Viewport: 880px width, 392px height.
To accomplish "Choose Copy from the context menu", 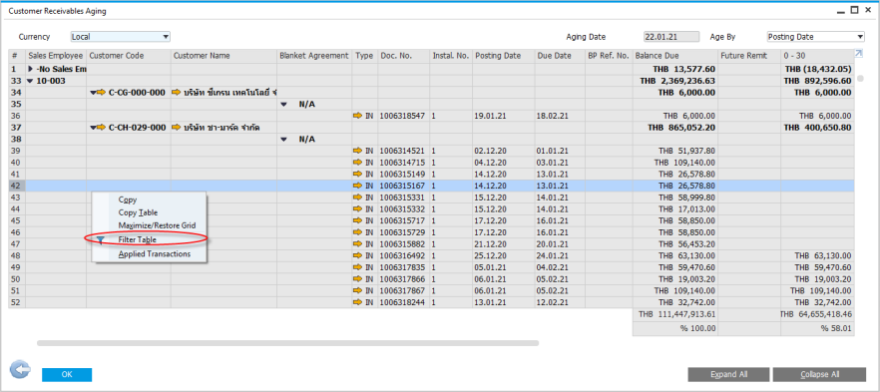I will [128, 199].
